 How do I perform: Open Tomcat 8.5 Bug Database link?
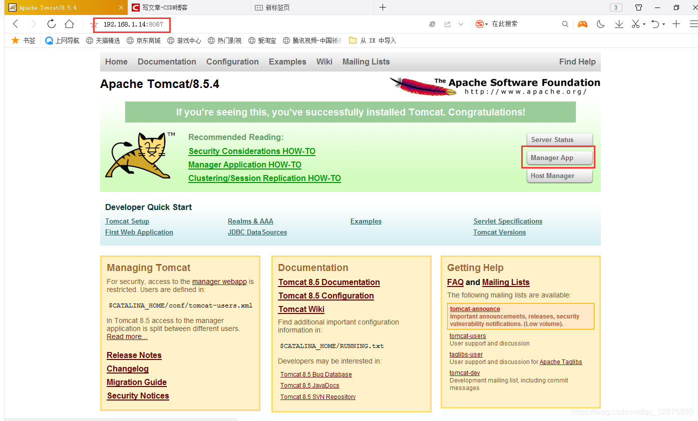(316, 374)
